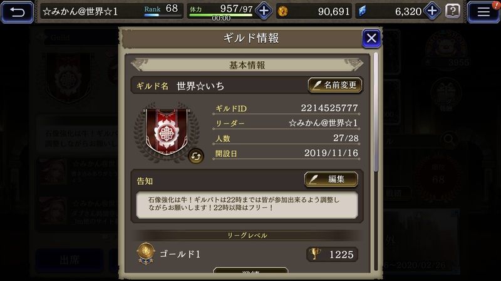Tap the guild emblem banner image
The height and width of the screenshot is (281, 501).
pyautogui.click(x=166, y=132)
